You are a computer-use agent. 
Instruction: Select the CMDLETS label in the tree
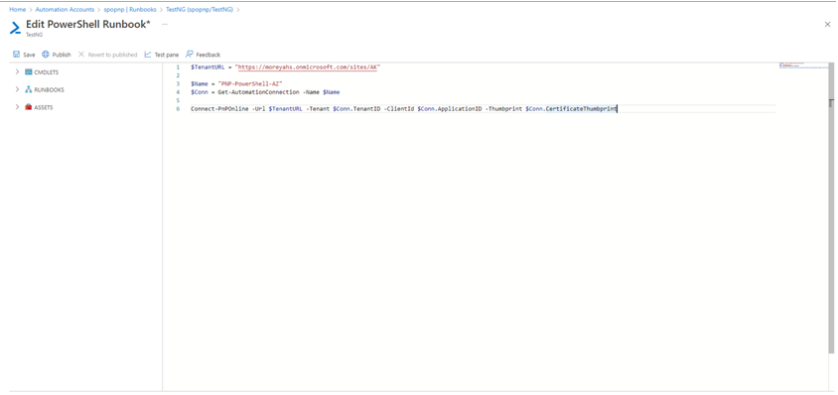[x=47, y=72]
